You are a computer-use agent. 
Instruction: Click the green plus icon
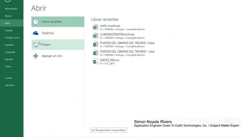tap(35, 56)
